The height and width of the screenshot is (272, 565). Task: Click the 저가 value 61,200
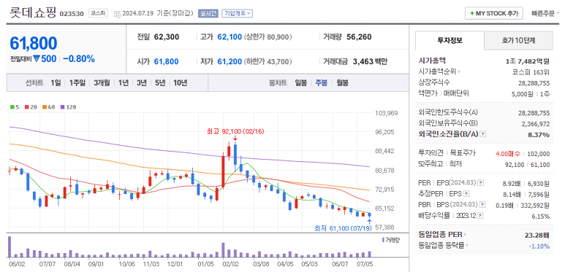click(230, 62)
